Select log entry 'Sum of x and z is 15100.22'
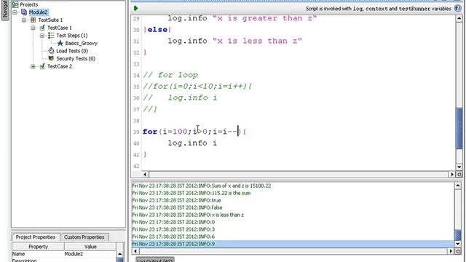 pos(202,186)
